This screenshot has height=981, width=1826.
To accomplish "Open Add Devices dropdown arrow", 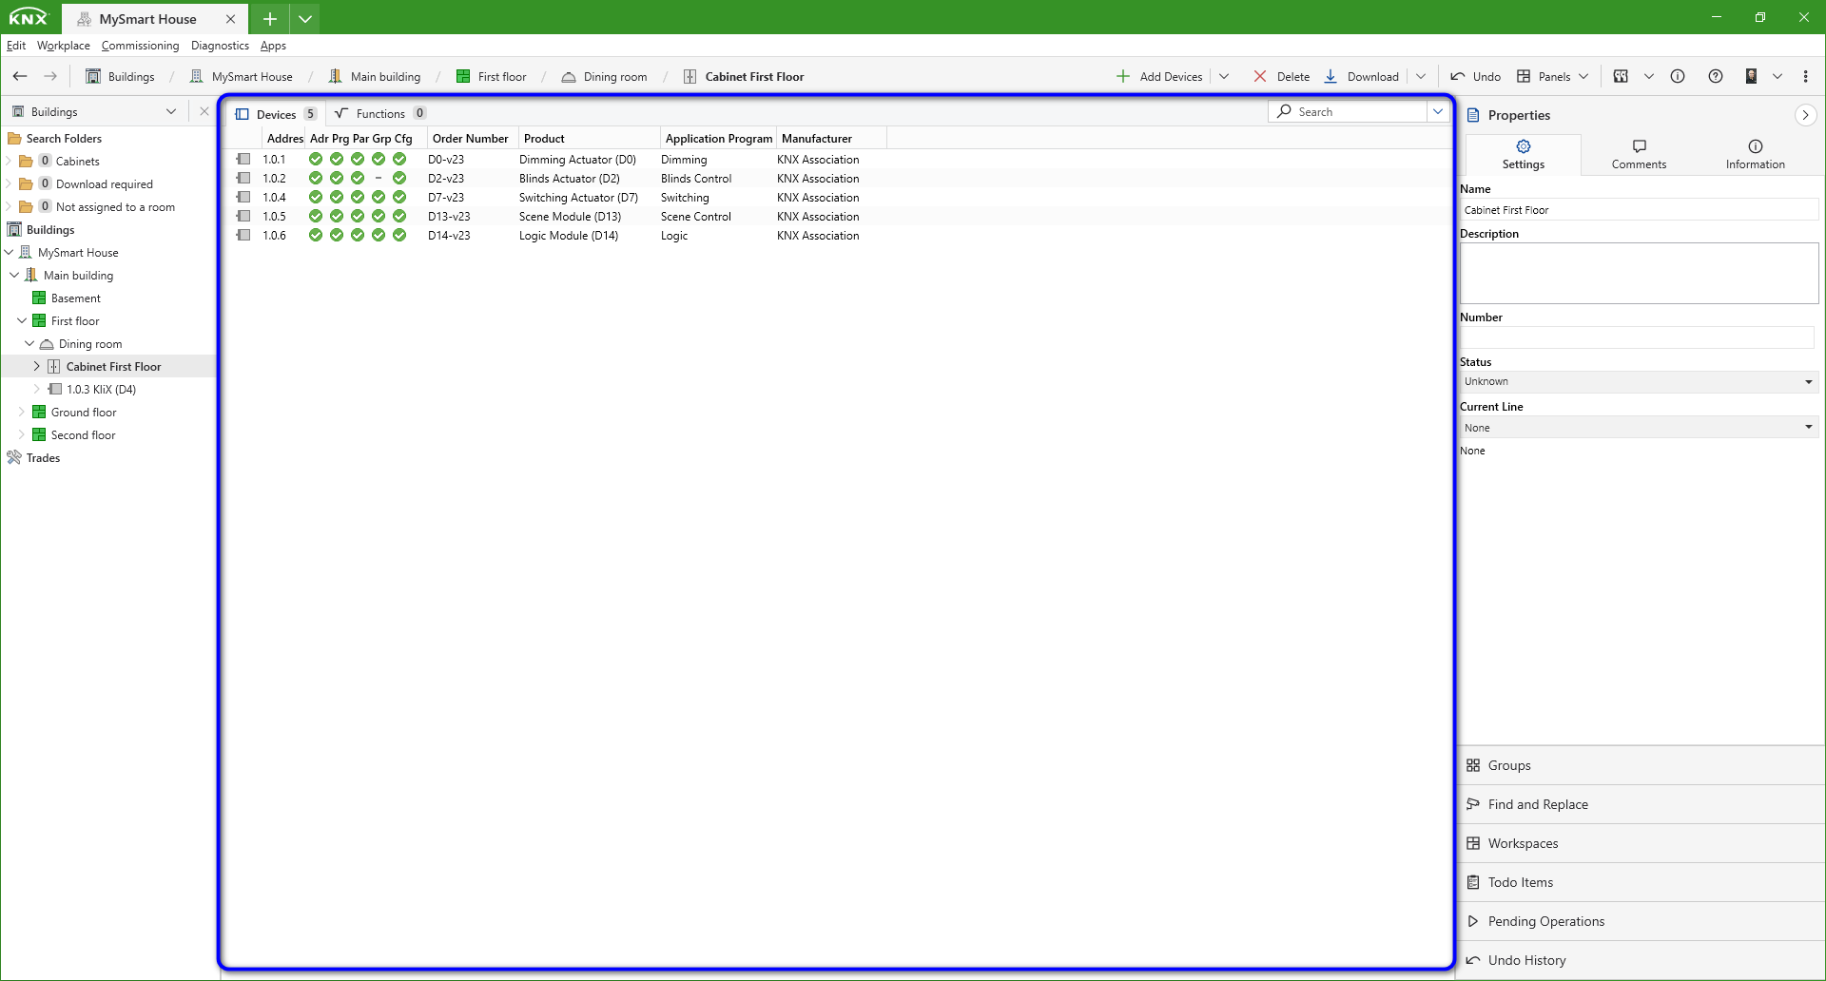I will (x=1224, y=76).
